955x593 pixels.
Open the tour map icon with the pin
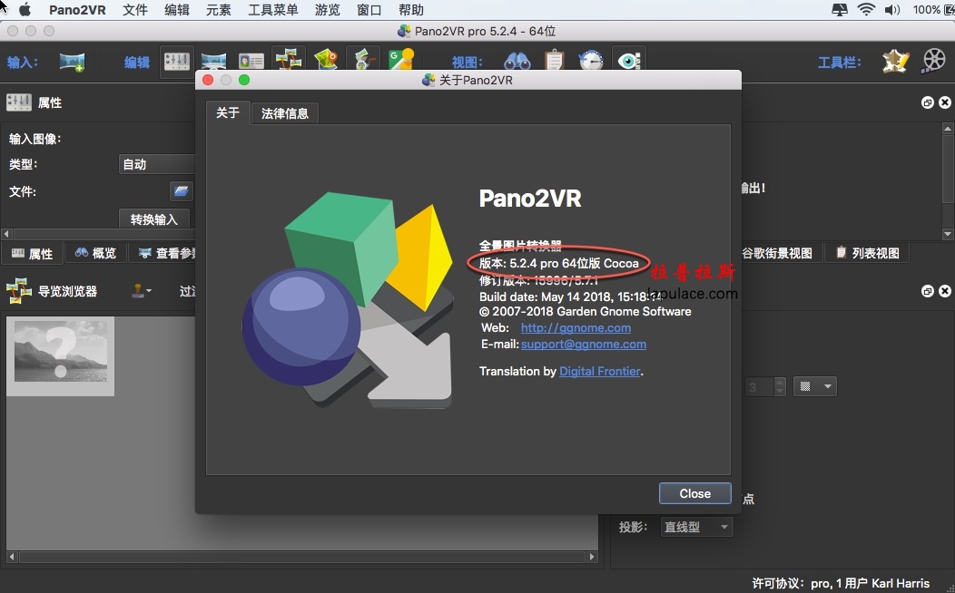326,60
